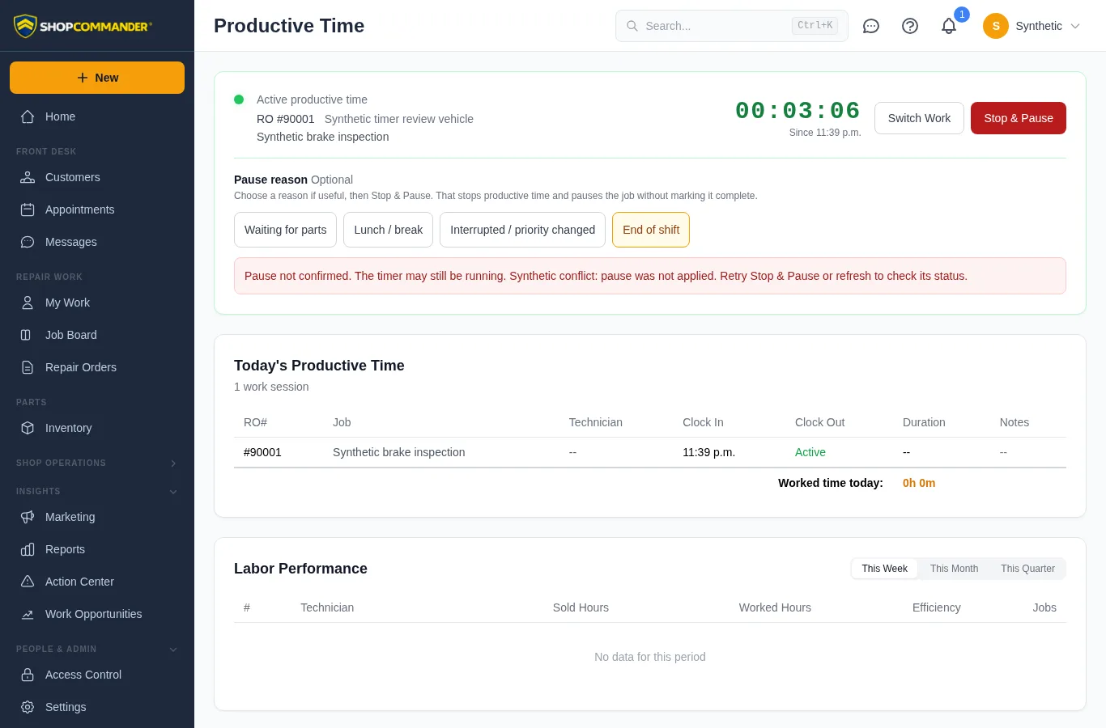
Task: Collapse the People & Admin section
Action: (97, 649)
